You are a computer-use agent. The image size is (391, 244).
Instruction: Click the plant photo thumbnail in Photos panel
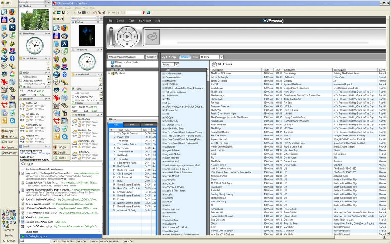(x=35, y=19)
